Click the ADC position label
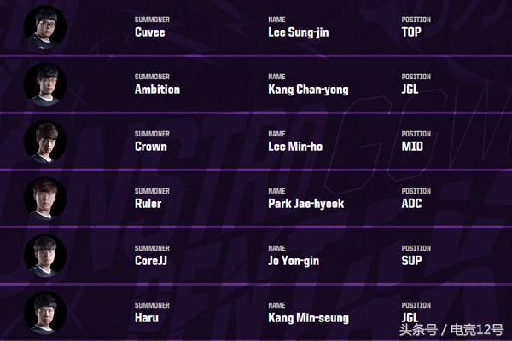The height and width of the screenshot is (341, 512). [413, 204]
